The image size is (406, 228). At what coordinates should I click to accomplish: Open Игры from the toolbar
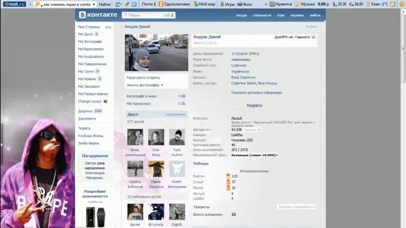[x=227, y=4]
